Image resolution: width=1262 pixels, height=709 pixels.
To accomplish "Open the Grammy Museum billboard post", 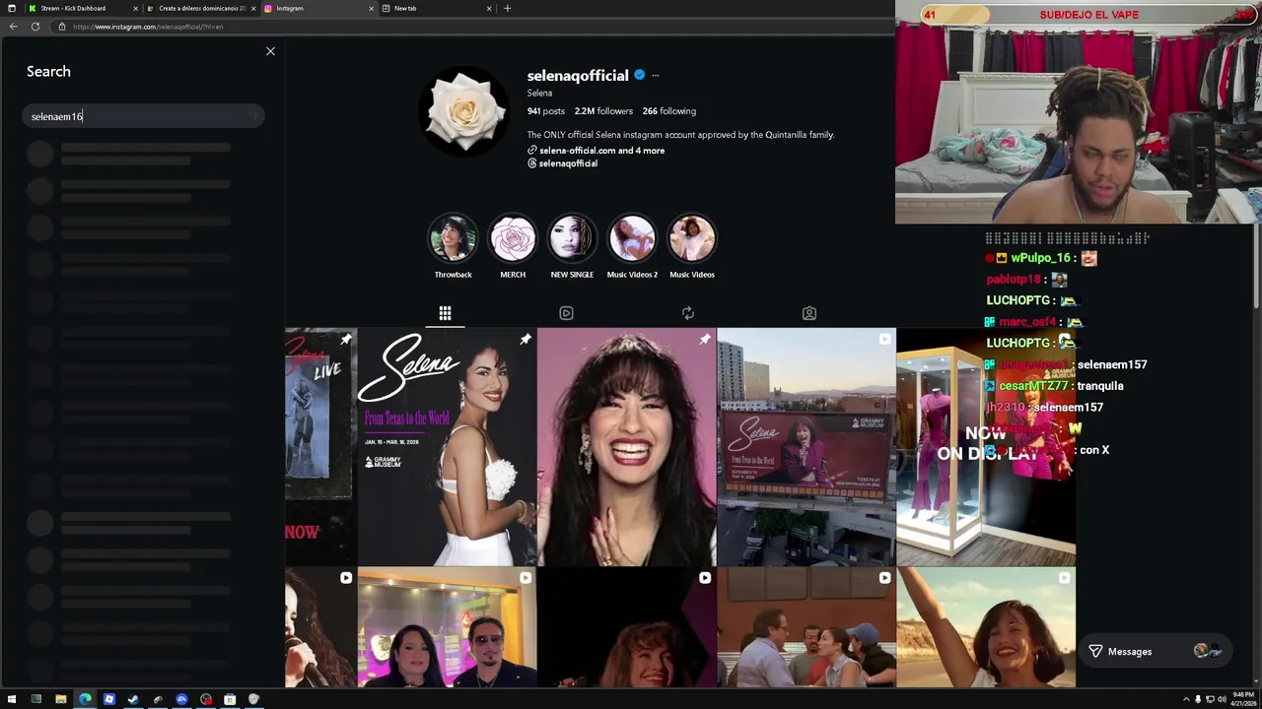I will [806, 447].
